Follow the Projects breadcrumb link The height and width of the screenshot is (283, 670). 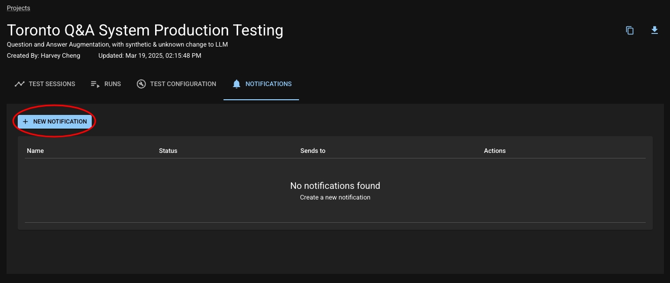pyautogui.click(x=18, y=8)
